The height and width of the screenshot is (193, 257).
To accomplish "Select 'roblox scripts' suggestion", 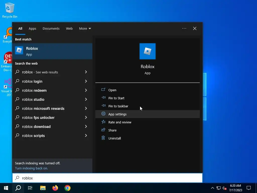I will (x=52, y=135).
